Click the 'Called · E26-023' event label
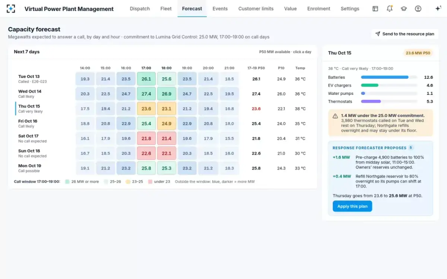This screenshot has width=447, height=279. click(x=32, y=81)
